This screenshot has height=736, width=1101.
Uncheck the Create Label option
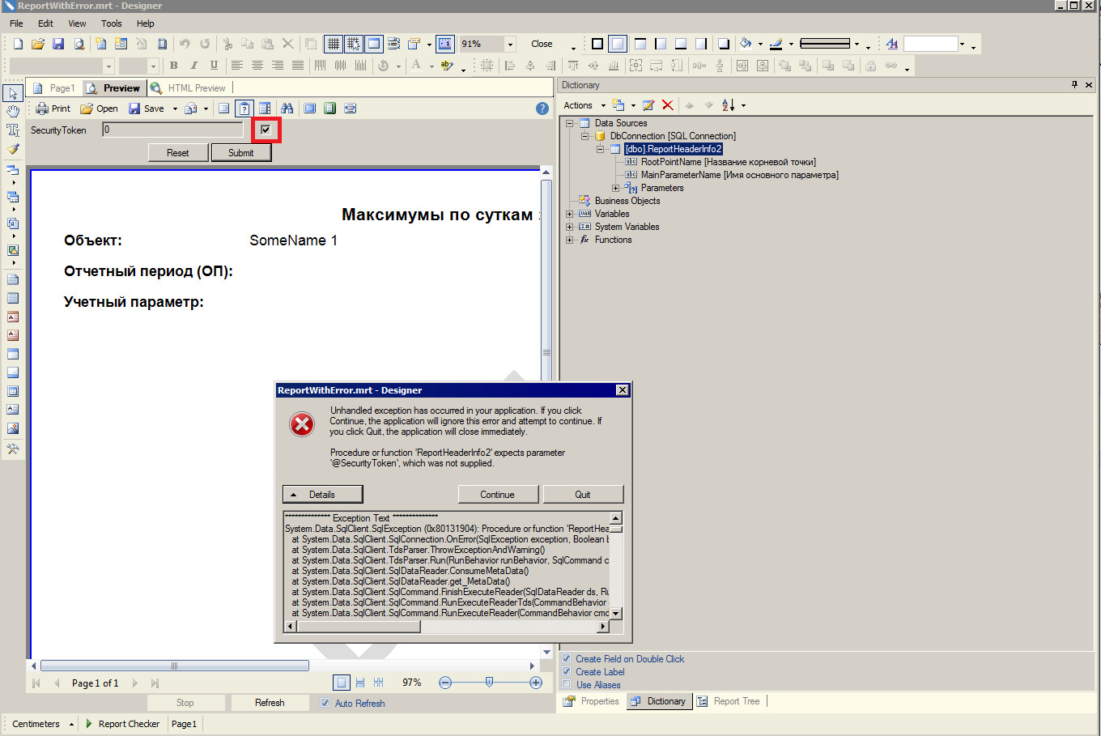pos(567,672)
